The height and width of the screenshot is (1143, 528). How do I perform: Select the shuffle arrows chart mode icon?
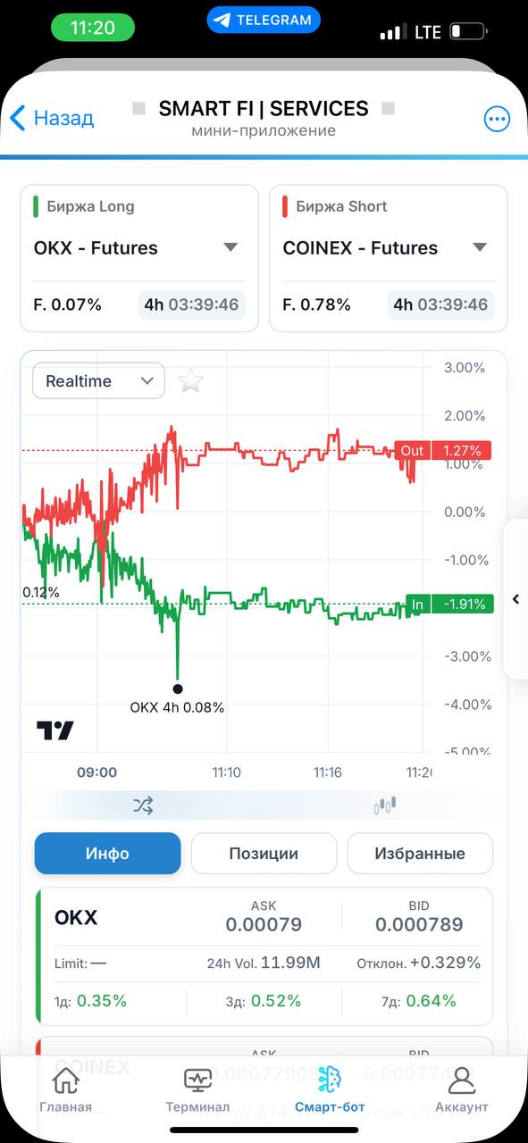[x=143, y=805]
